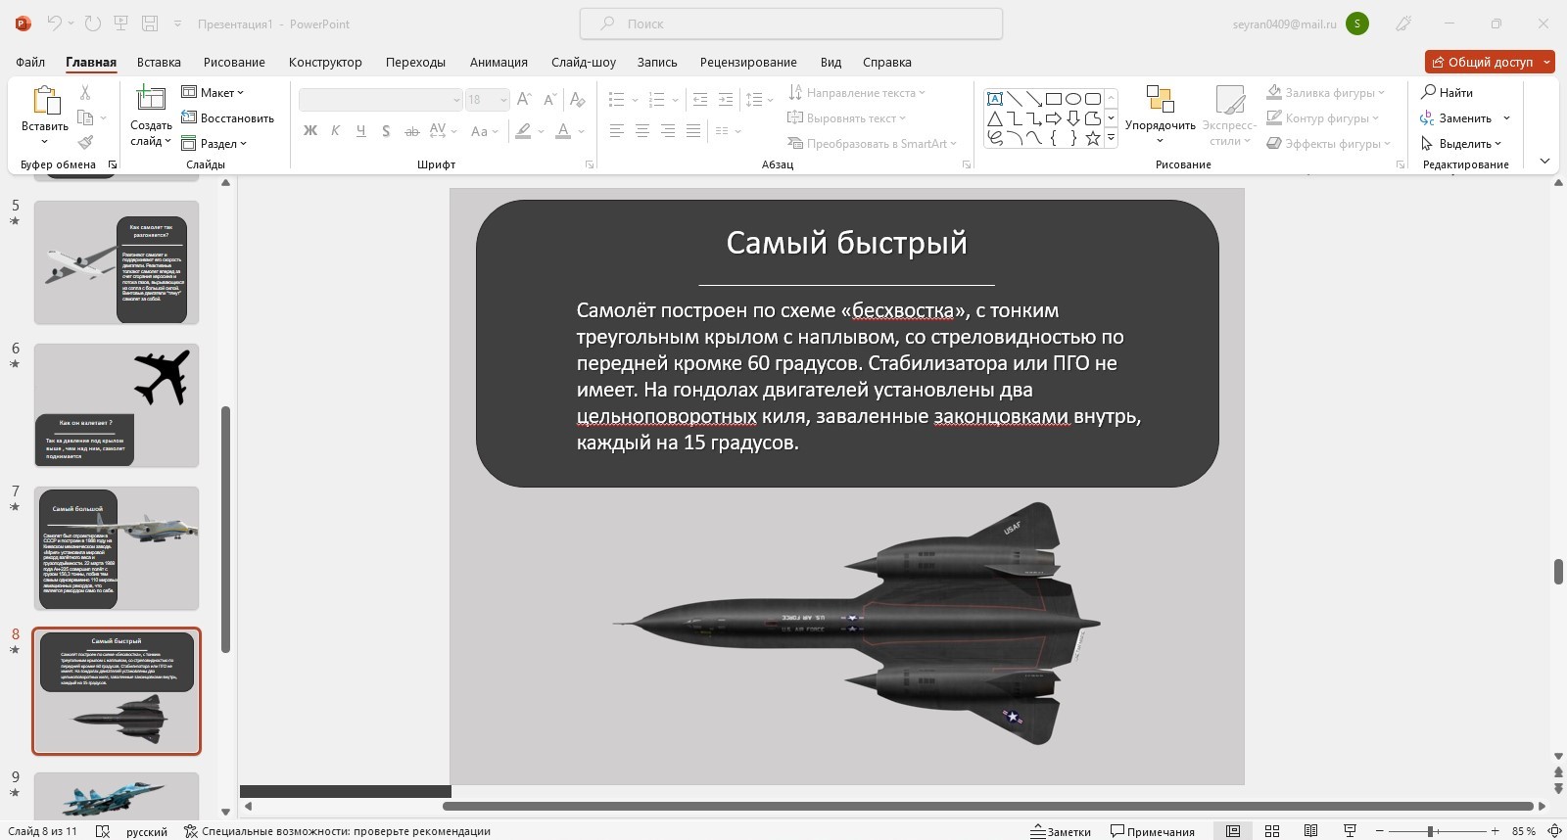Click the Increase font size icon
The image size is (1567, 840).
pyautogui.click(x=524, y=100)
